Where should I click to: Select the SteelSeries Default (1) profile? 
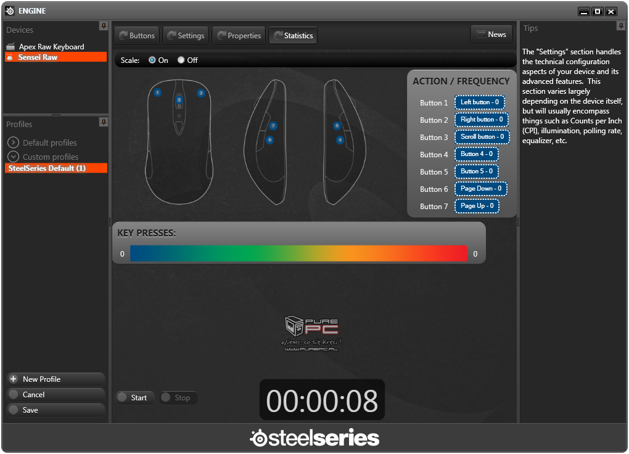(55, 168)
